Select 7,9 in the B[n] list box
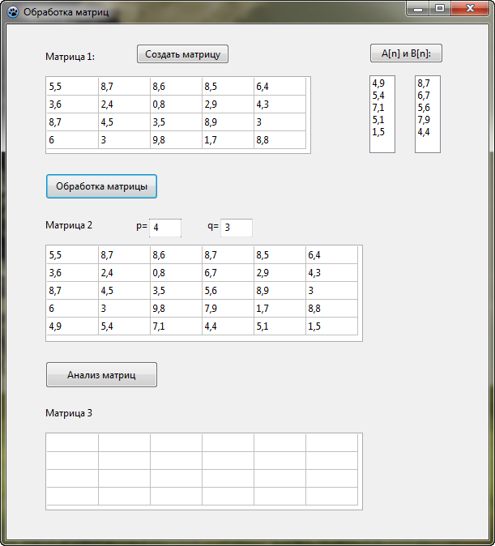Image resolution: width=495 pixels, height=546 pixels. (428, 120)
